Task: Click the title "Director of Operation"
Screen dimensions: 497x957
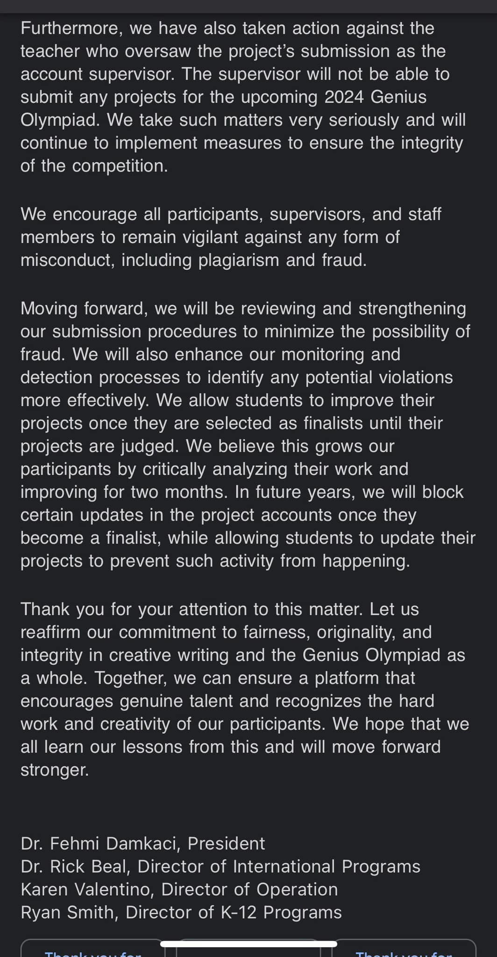Action: pyautogui.click(x=249, y=889)
